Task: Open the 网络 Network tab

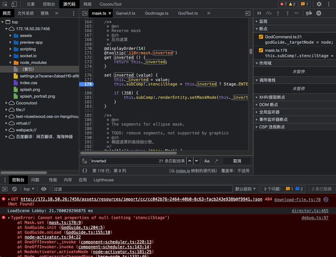Action: coord(87,4)
